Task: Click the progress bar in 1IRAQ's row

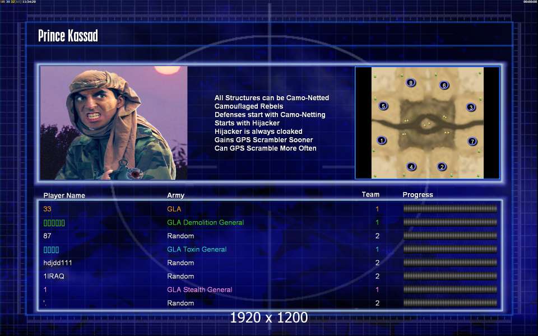Action: [450, 276]
